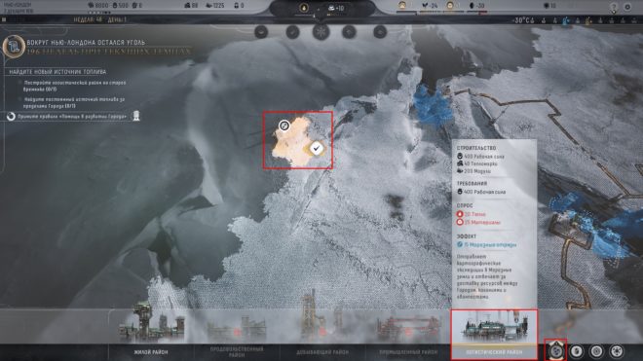Viewport: 643px width, 361px height.
Task: Confirm placement with the checkmark icon on map
Action: point(317,148)
